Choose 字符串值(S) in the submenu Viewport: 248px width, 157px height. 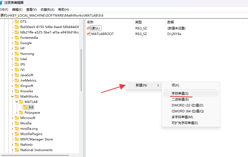point(191,93)
